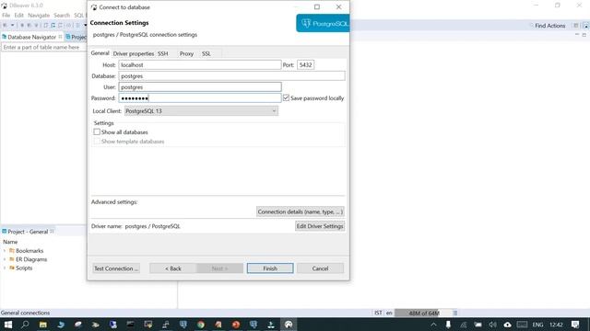This screenshot has height=331, width=590.
Task: Click the memory usage bar 48M of 64M
Action: click(423, 313)
